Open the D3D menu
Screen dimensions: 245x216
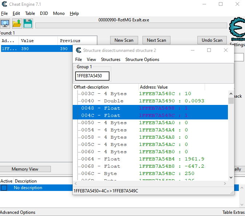(44, 13)
